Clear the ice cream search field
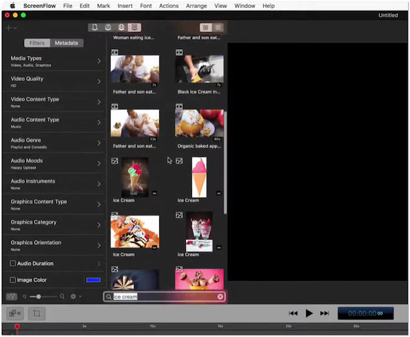410x337 pixels. click(x=220, y=297)
